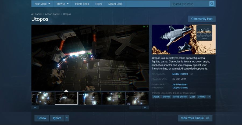Open the Your Store dropdown menu
The height and width of the screenshot is (125, 242).
click(42, 4)
